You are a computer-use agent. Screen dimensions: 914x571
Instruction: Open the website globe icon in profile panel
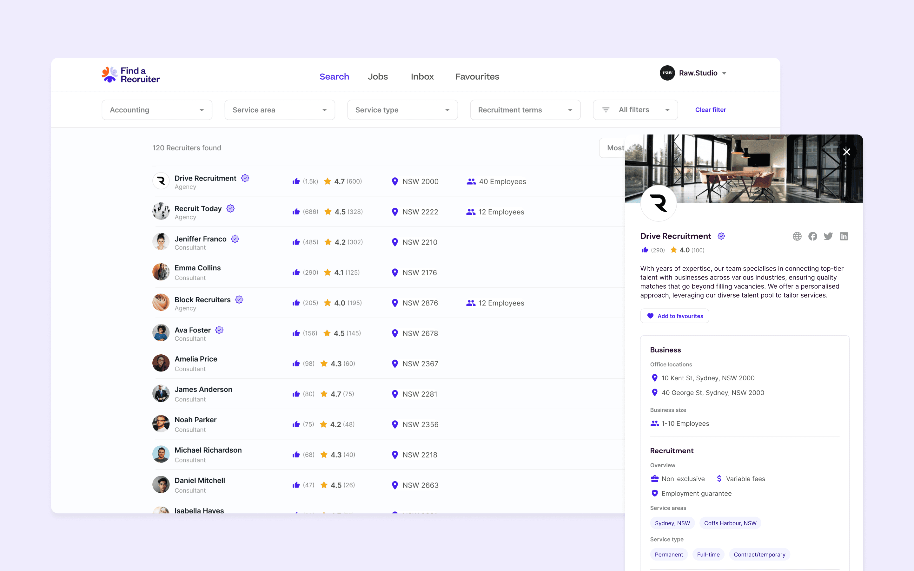[797, 236]
